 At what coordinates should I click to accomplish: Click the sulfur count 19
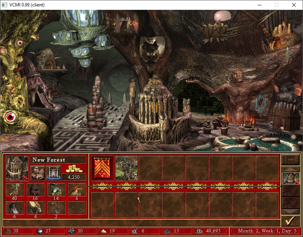pos(112,231)
